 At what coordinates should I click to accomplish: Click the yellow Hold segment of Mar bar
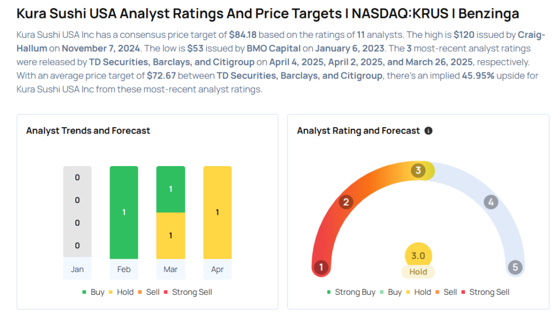(x=171, y=236)
